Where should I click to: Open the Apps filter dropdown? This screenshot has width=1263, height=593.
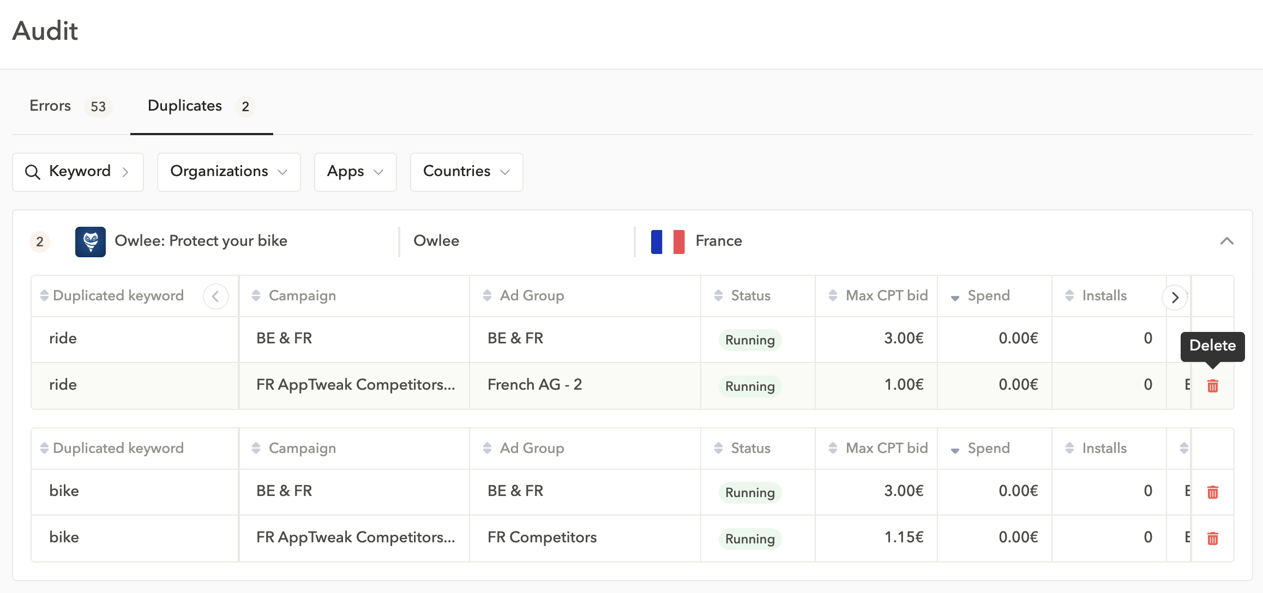(356, 172)
